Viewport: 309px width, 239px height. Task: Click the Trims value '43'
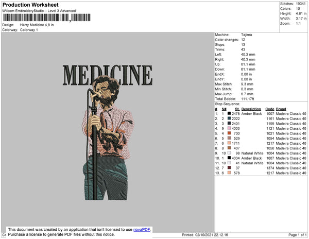pos(243,49)
